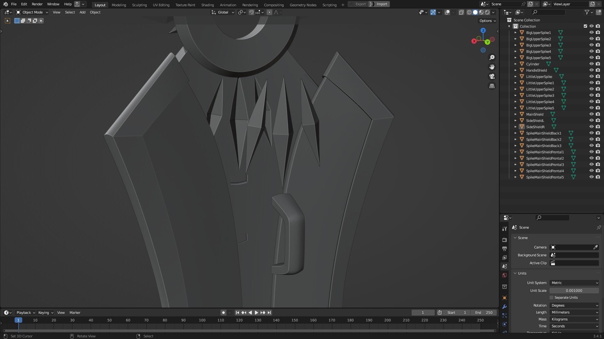Switch to the Modeling workspace tab
Screen dimensions: 604x339
click(x=119, y=5)
